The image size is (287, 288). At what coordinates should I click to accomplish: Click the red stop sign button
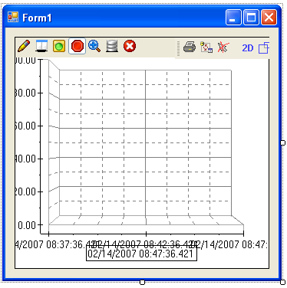click(x=78, y=47)
